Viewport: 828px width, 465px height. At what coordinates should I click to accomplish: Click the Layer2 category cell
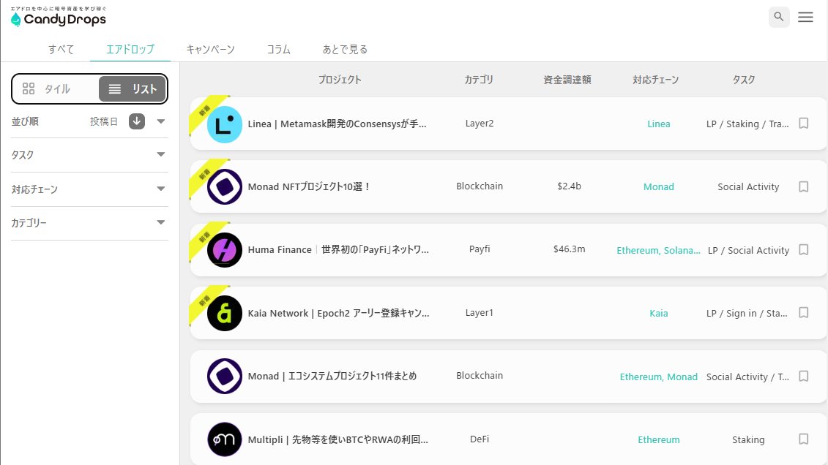coord(480,124)
